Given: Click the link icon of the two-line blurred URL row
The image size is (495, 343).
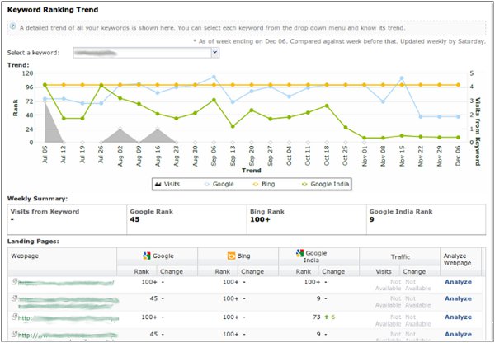Looking at the screenshot, I should (14, 298).
